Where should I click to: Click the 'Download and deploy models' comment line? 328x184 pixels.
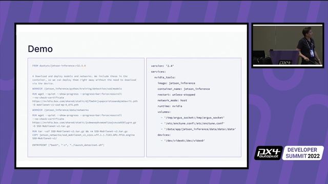[x=80, y=76]
